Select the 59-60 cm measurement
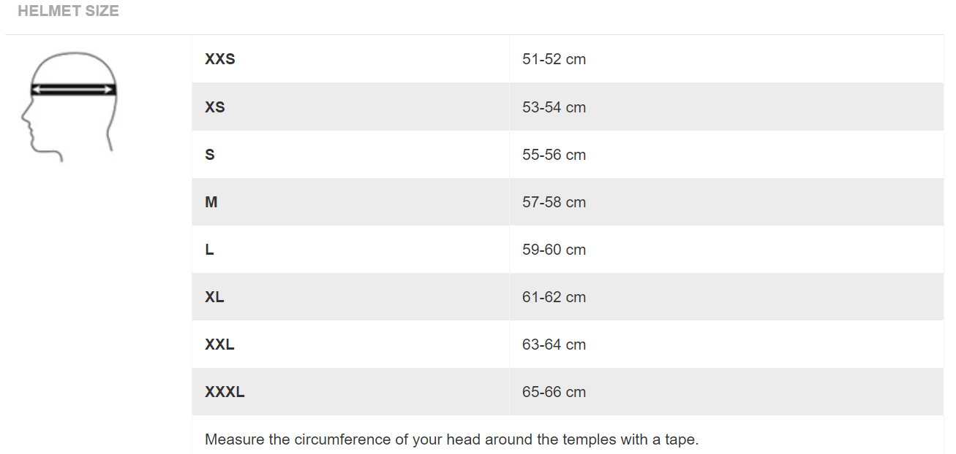Screen dimensions: 956x454 (554, 250)
